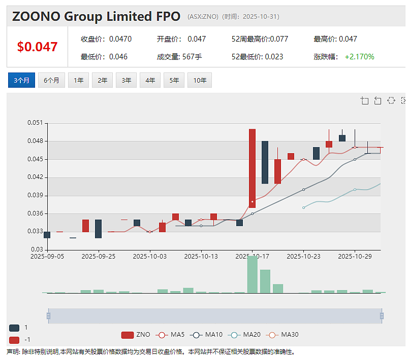Open the 3年 time range tab

tap(126, 80)
